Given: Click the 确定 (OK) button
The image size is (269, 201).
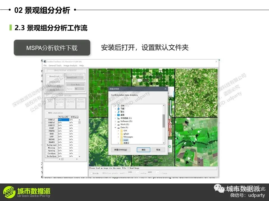Looking at the screenshot, I should pos(143,150).
